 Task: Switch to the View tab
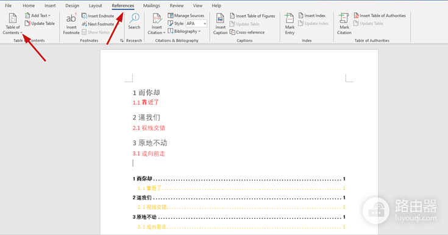pyautogui.click(x=197, y=5)
